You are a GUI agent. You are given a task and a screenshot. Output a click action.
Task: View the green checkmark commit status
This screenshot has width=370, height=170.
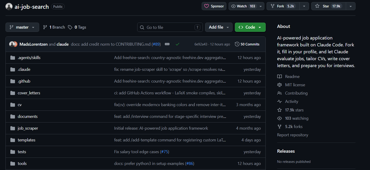[177, 44]
